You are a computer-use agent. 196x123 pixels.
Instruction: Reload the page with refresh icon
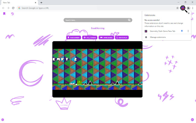[13, 8]
